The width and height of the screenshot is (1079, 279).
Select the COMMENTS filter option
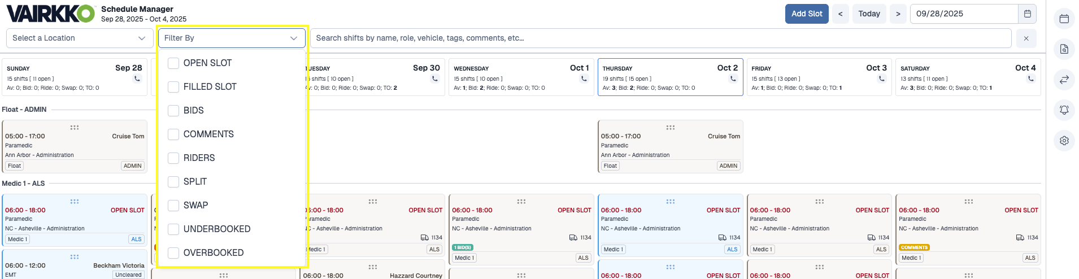pos(173,134)
